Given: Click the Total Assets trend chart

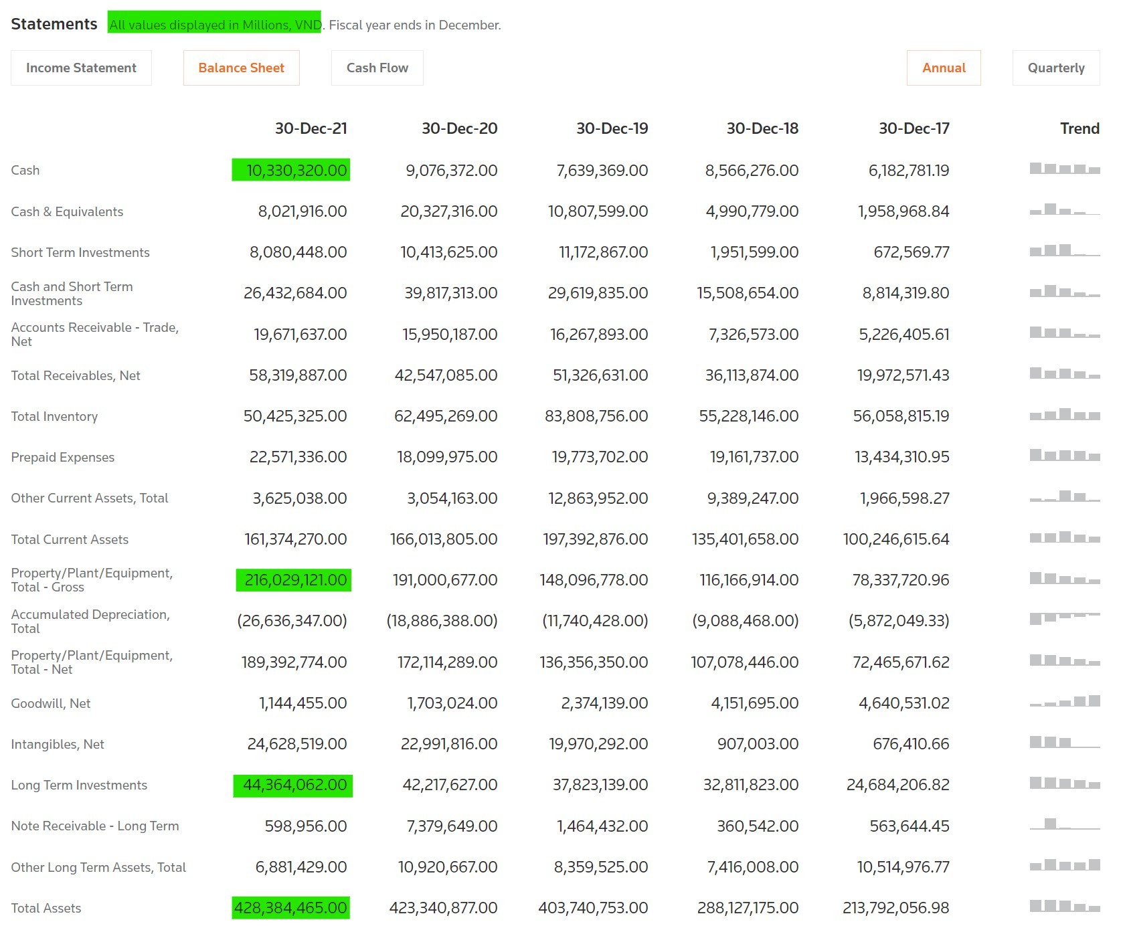Looking at the screenshot, I should (1064, 907).
